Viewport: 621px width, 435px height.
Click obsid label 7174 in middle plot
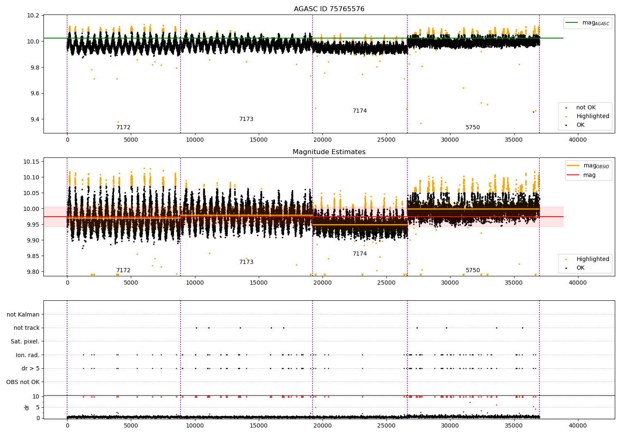(x=360, y=254)
